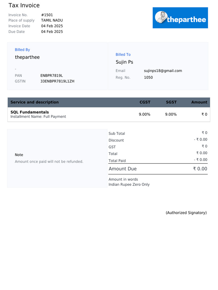
Task: Select PAN value ENBPR7819L
Action: tap(52, 75)
